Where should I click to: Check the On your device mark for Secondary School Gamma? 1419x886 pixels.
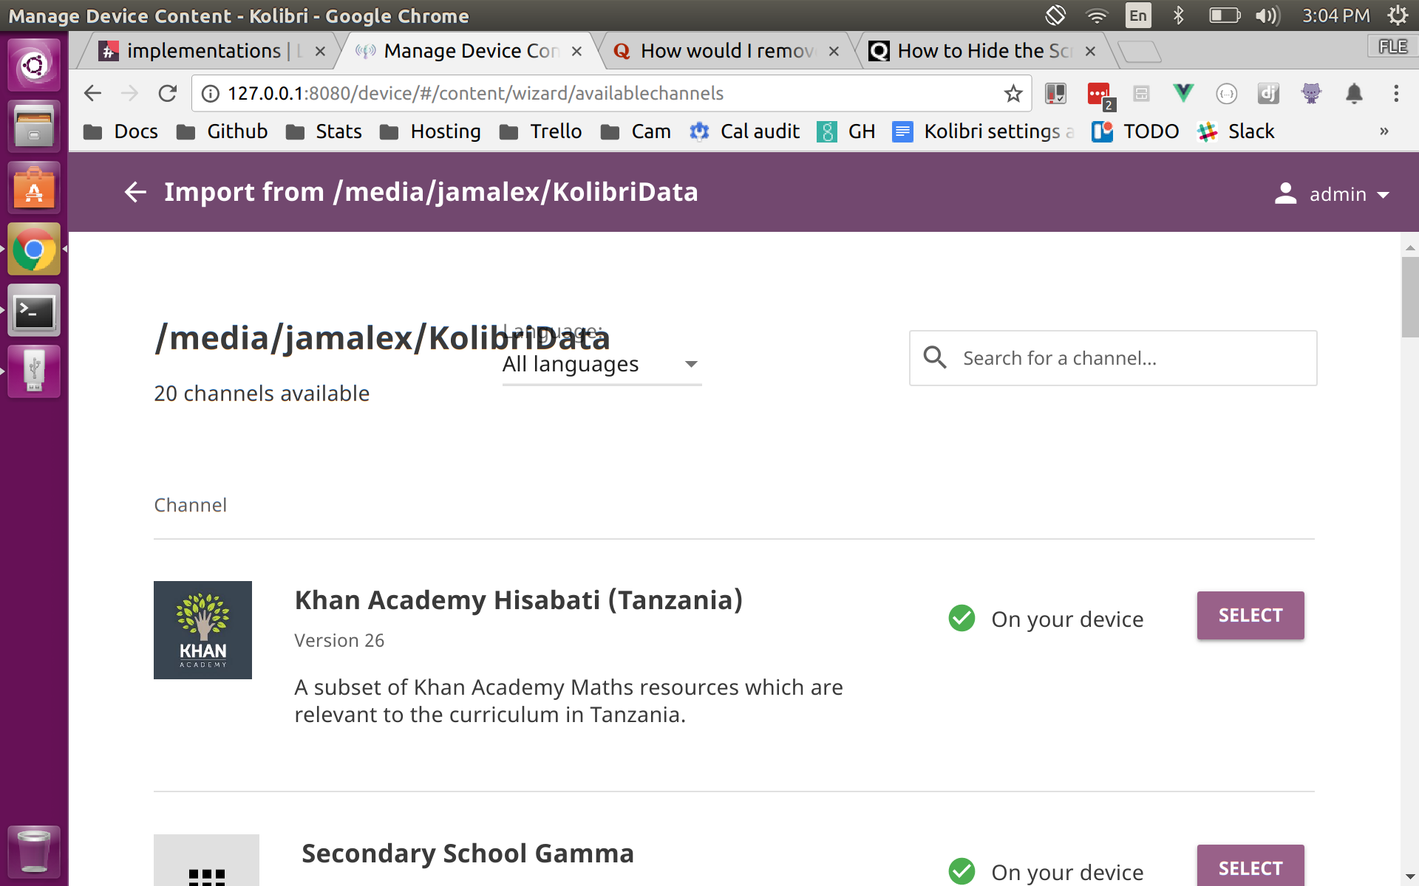tap(962, 871)
